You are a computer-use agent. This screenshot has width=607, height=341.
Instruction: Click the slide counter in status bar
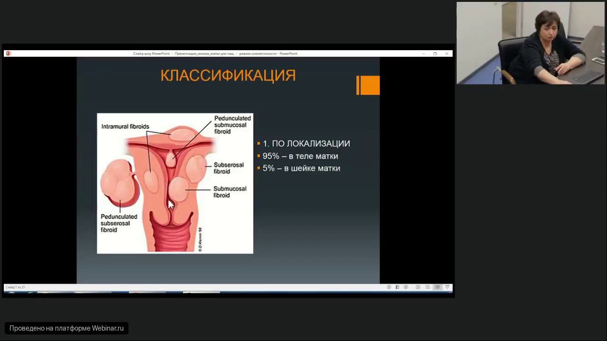coord(15,287)
